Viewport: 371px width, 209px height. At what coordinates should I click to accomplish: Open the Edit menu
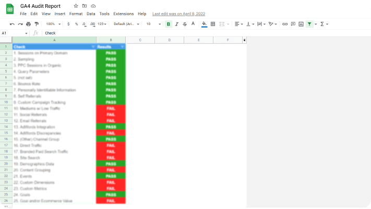(34, 14)
